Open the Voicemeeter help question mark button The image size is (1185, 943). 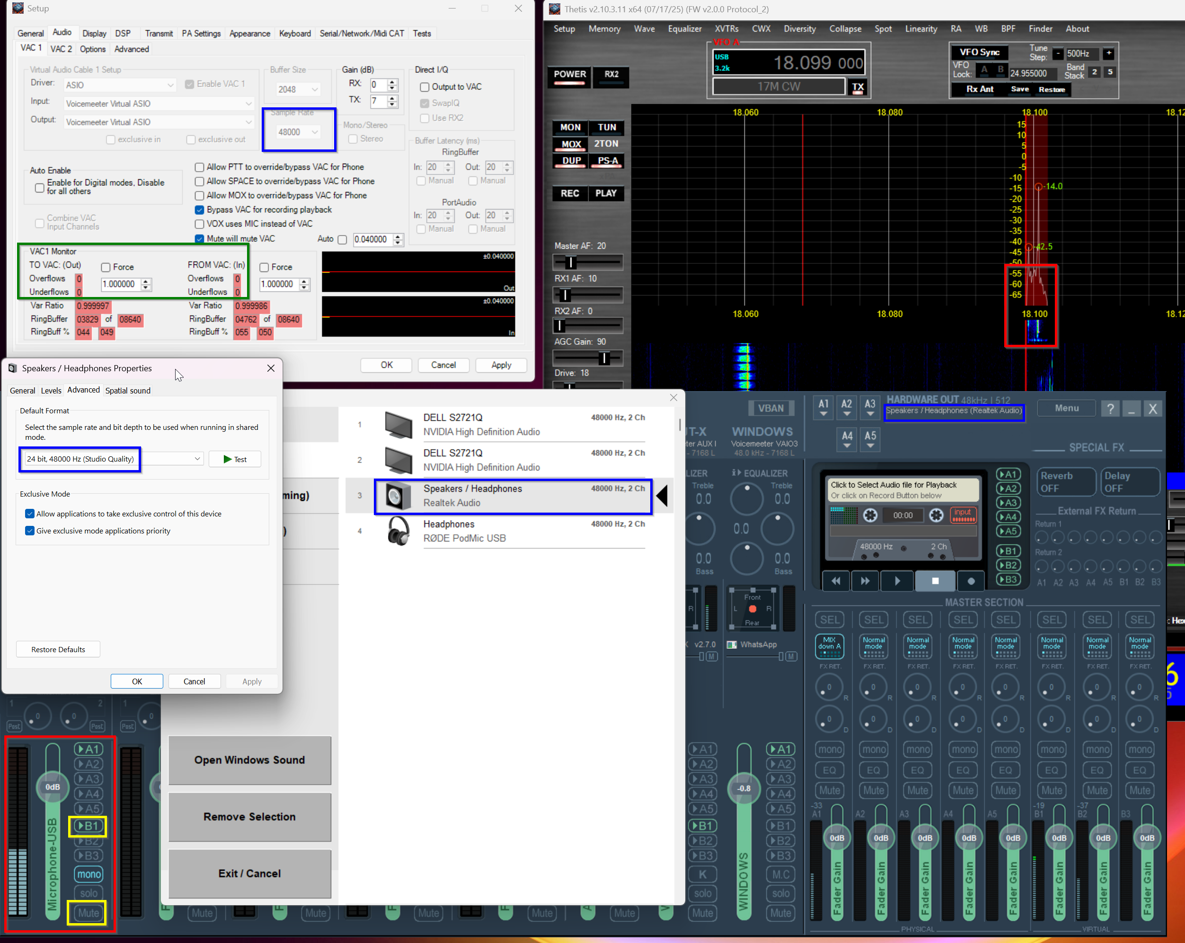pyautogui.click(x=1111, y=409)
